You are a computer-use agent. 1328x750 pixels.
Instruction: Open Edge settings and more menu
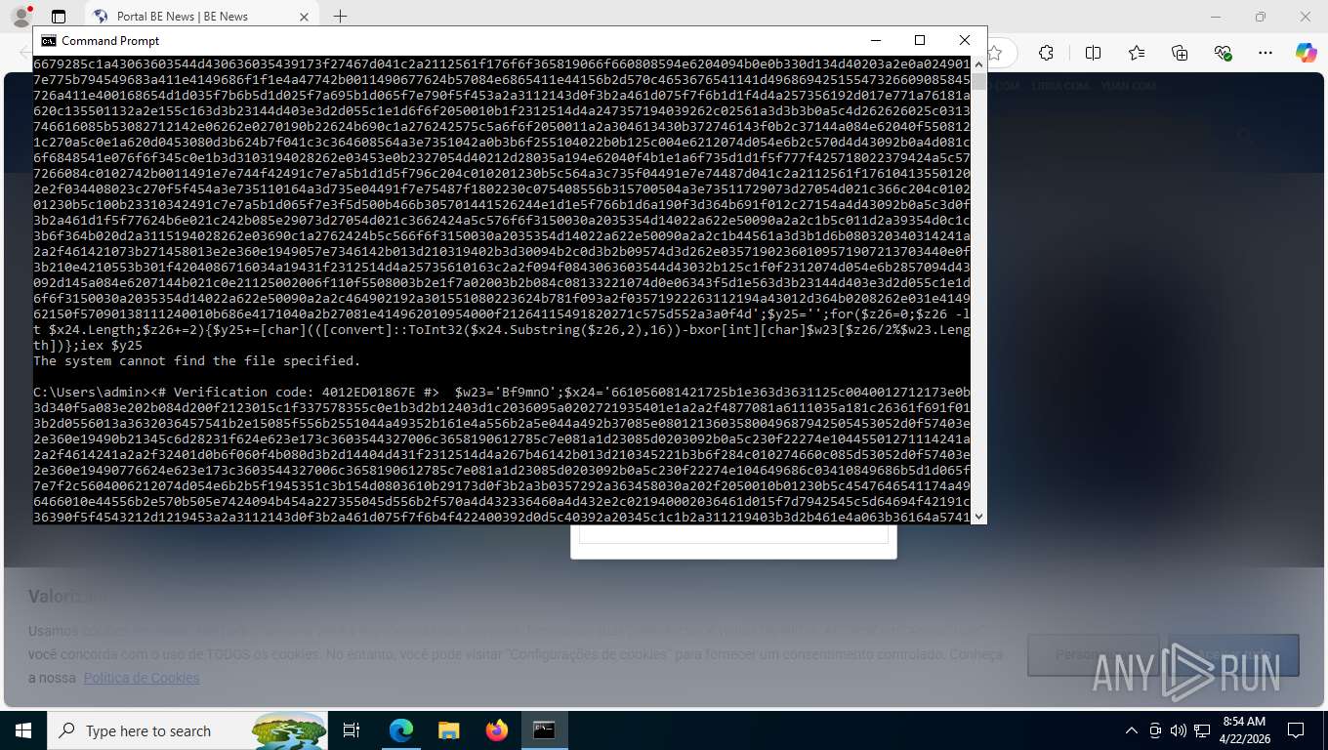[1266, 53]
